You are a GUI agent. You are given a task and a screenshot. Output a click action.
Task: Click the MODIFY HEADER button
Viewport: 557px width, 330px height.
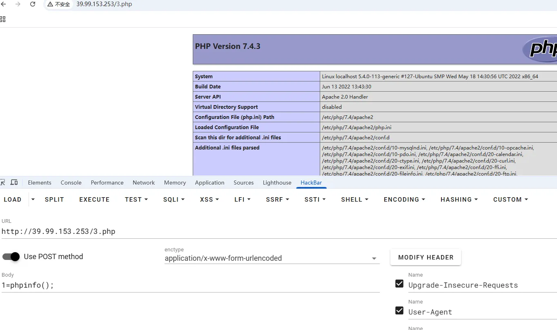(x=426, y=257)
